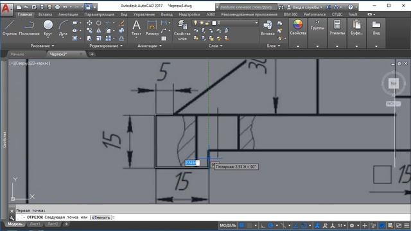Click the Open file icon in quick access

pos(26,7)
